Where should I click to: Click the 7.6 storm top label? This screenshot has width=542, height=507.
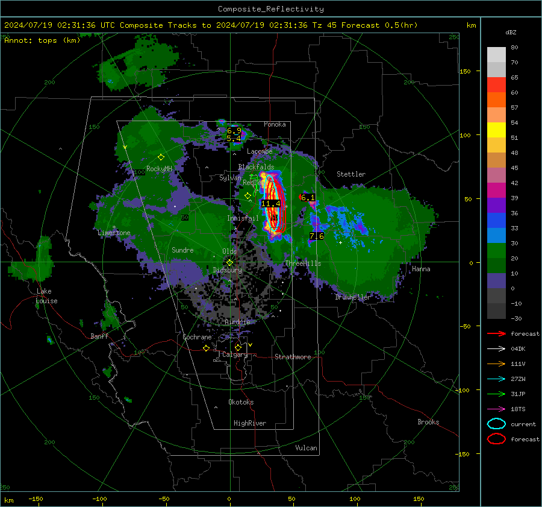[317, 236]
